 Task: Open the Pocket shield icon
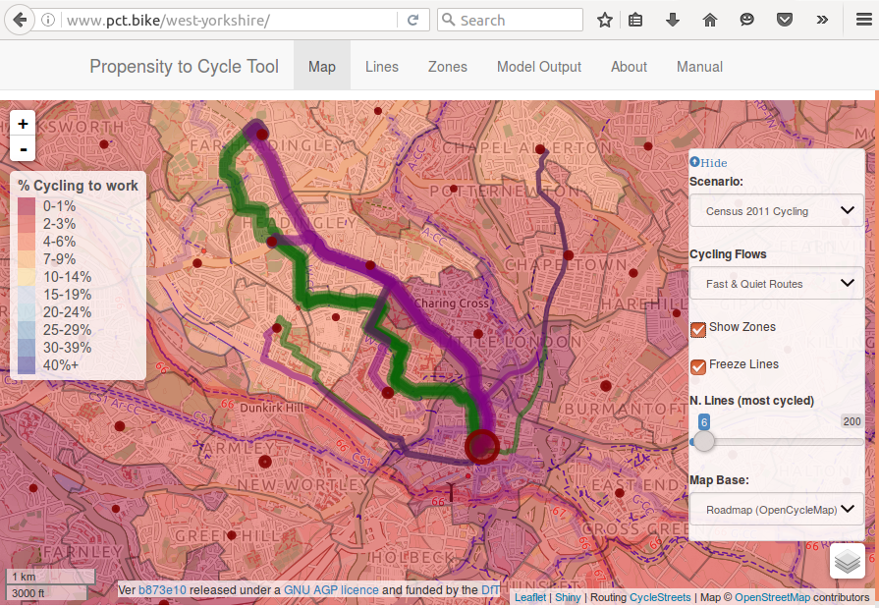pos(785,20)
